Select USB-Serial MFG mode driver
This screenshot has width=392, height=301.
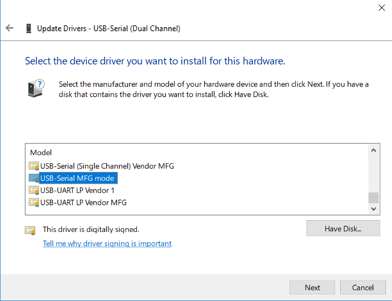77,178
